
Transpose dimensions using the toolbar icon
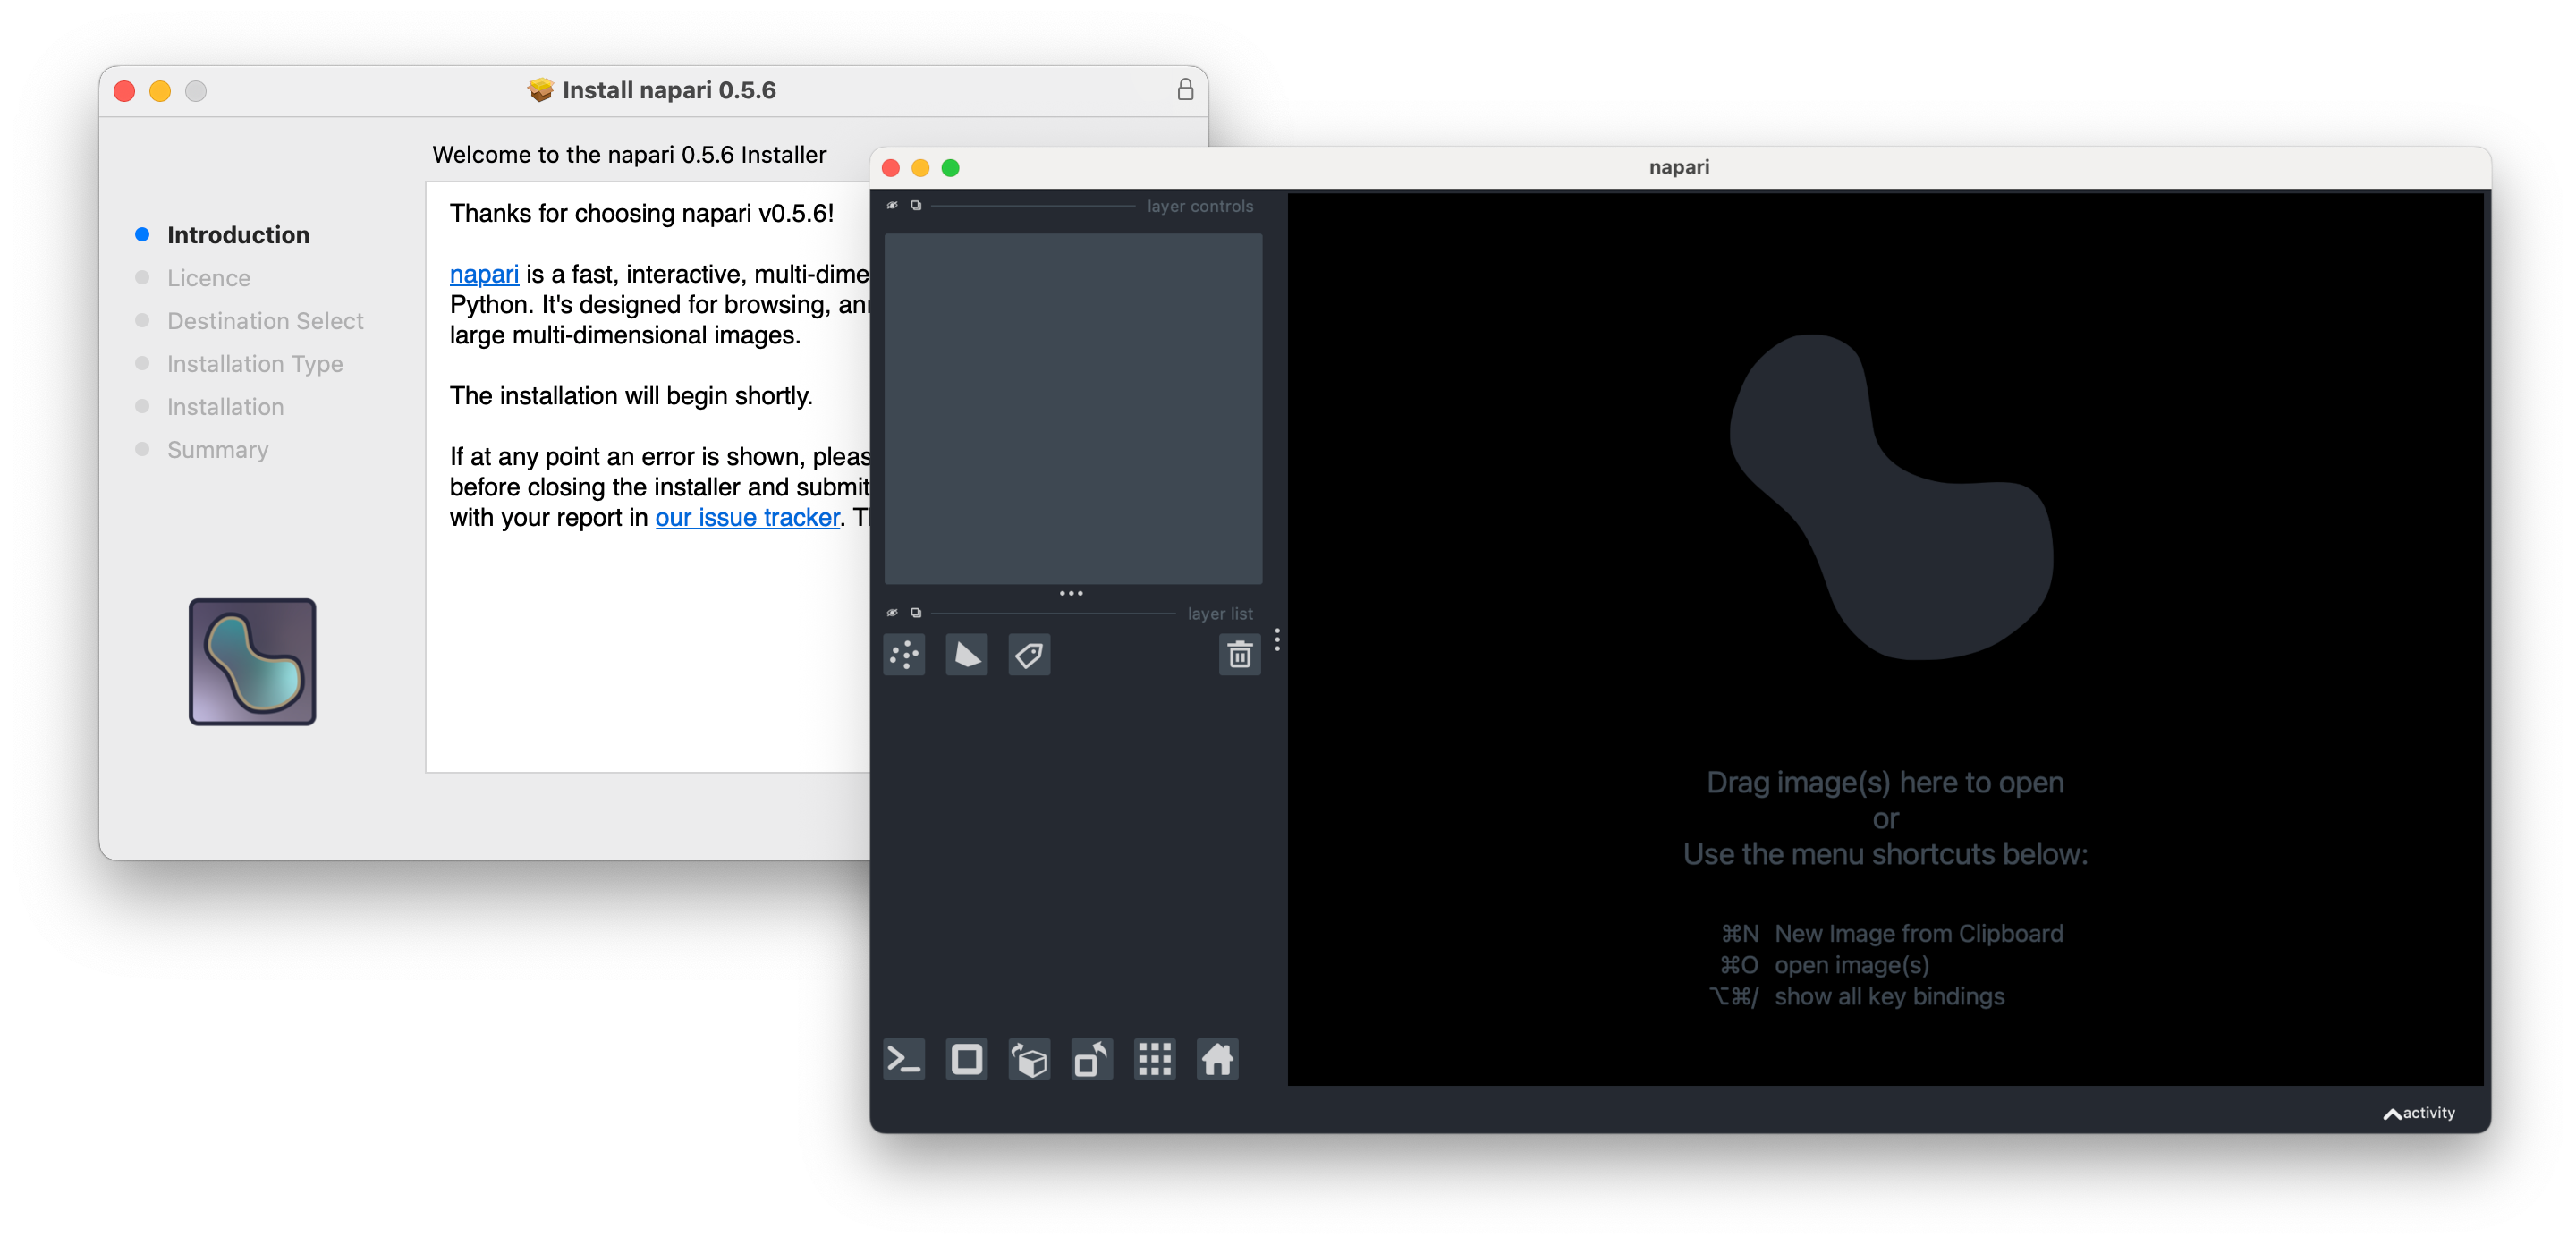pyautogui.click(x=1091, y=1059)
